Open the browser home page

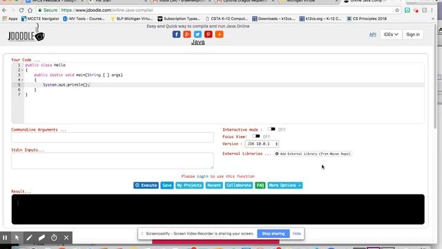(30, 10)
